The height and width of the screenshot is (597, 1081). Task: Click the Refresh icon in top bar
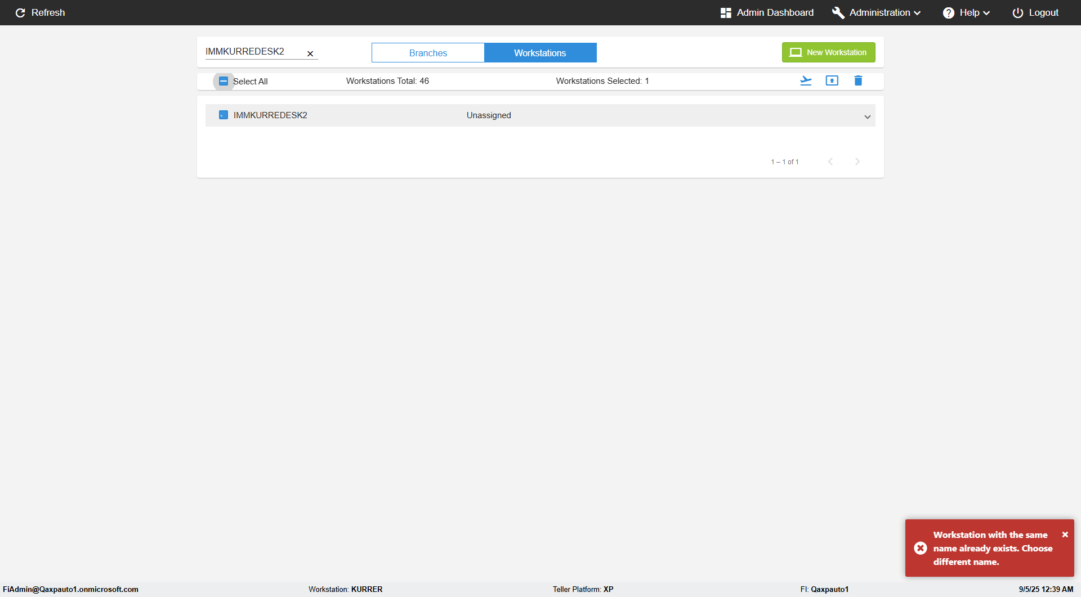pos(20,12)
